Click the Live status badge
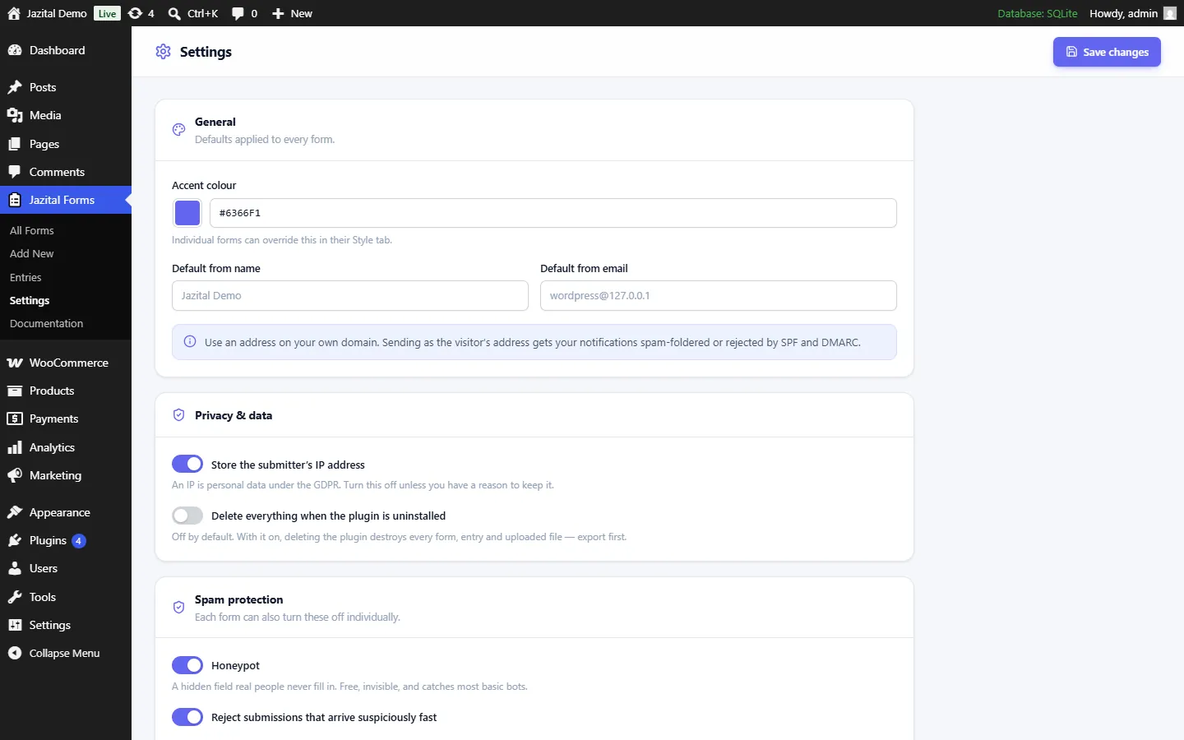The height and width of the screenshot is (740, 1184). point(107,13)
